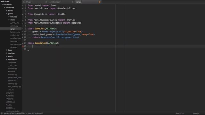205x115 pixels.
Task: Open the Makefile entry
Action: click(x=12, y=72)
